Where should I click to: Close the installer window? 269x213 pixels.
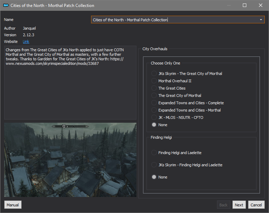click(260, 5)
